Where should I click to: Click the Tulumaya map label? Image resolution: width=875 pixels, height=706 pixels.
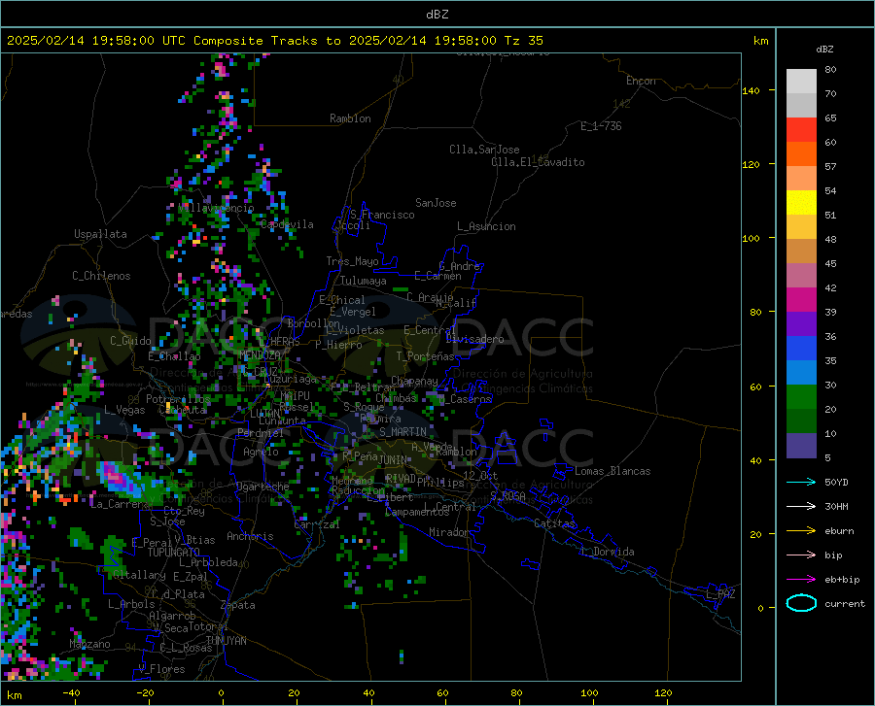364,282
